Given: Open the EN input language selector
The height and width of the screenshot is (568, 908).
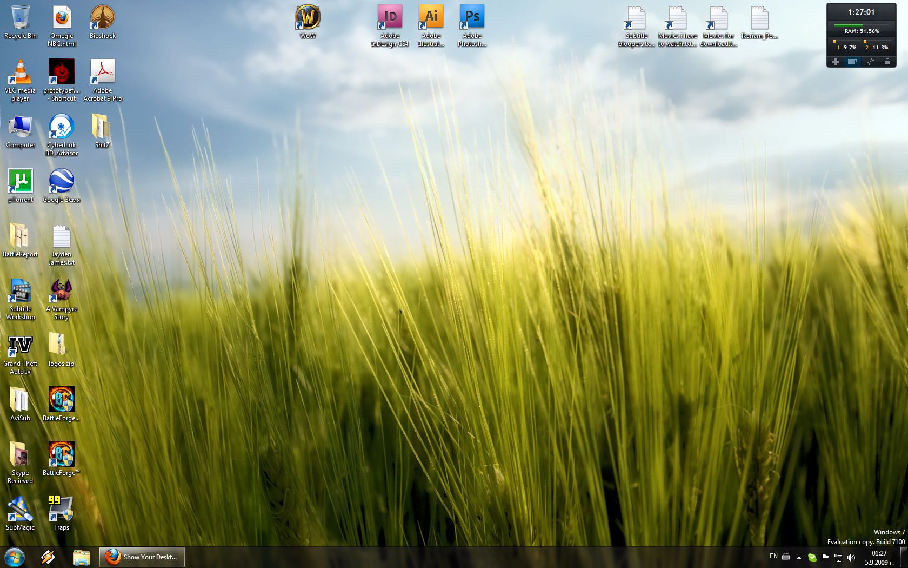Looking at the screenshot, I should [773, 557].
